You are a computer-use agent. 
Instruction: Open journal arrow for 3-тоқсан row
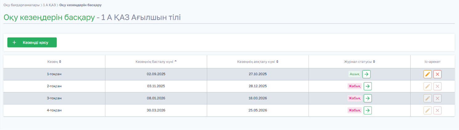click(367, 98)
